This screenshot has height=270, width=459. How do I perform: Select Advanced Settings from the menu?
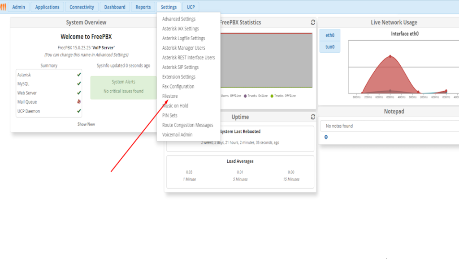pyautogui.click(x=179, y=19)
